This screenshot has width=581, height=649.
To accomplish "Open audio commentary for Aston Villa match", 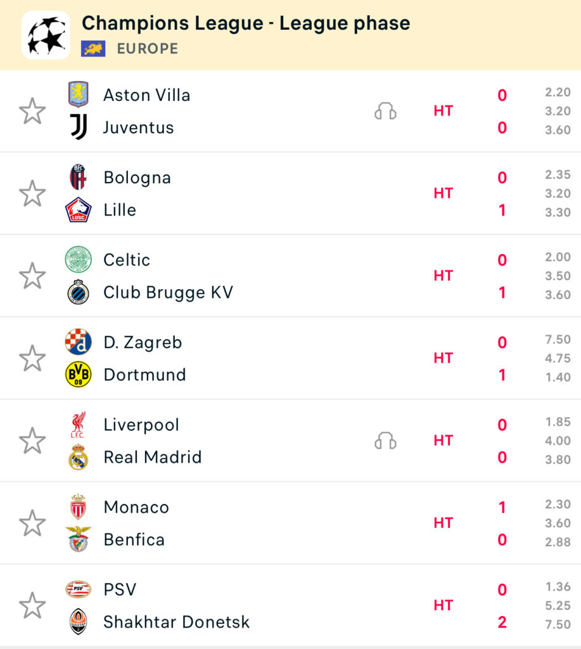I will coord(385,111).
